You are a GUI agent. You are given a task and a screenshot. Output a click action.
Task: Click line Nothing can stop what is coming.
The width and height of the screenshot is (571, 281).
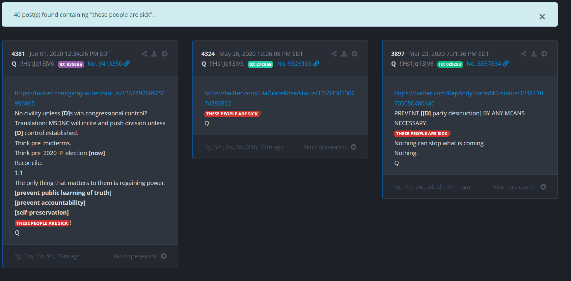point(440,143)
